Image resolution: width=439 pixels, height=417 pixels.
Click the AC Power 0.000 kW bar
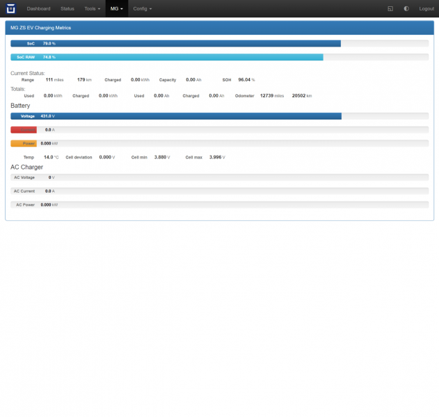click(x=220, y=205)
